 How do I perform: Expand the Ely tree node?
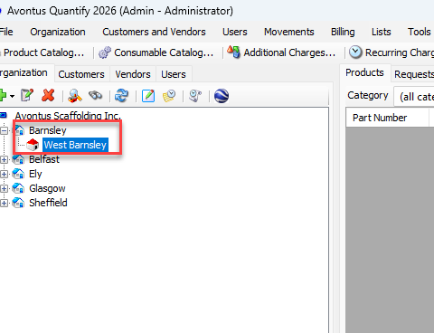[x=4, y=174]
